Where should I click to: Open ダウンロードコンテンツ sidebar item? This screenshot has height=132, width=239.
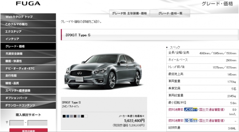pyautogui.click(x=28, y=105)
